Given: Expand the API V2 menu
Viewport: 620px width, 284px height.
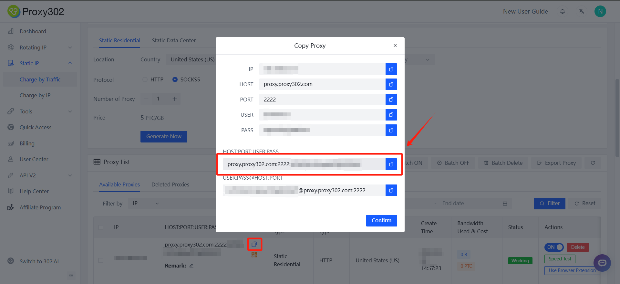Looking at the screenshot, I should (x=40, y=175).
